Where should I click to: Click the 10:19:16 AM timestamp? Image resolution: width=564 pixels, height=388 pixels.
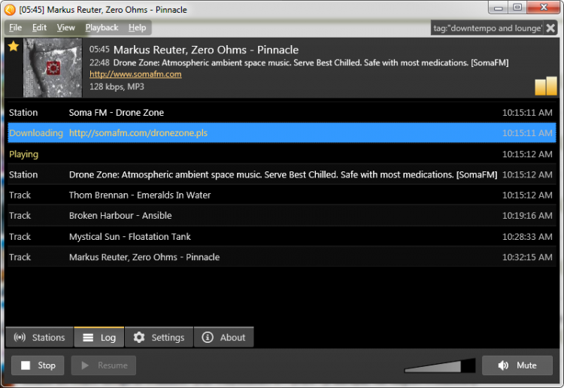527,216
